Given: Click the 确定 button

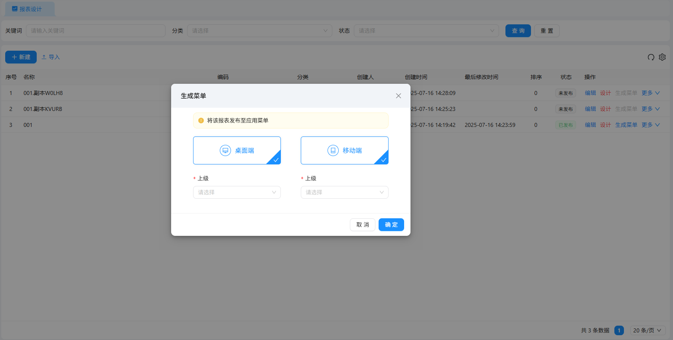Looking at the screenshot, I should pos(391,225).
